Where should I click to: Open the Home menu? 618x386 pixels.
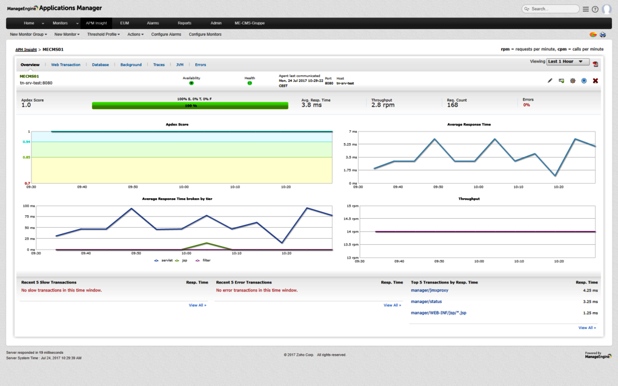pyautogui.click(x=28, y=23)
